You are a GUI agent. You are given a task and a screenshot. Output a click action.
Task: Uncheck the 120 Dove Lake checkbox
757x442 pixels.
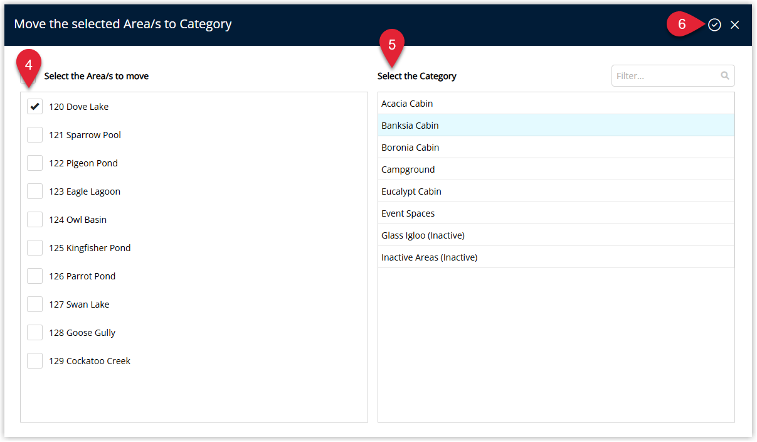click(34, 107)
